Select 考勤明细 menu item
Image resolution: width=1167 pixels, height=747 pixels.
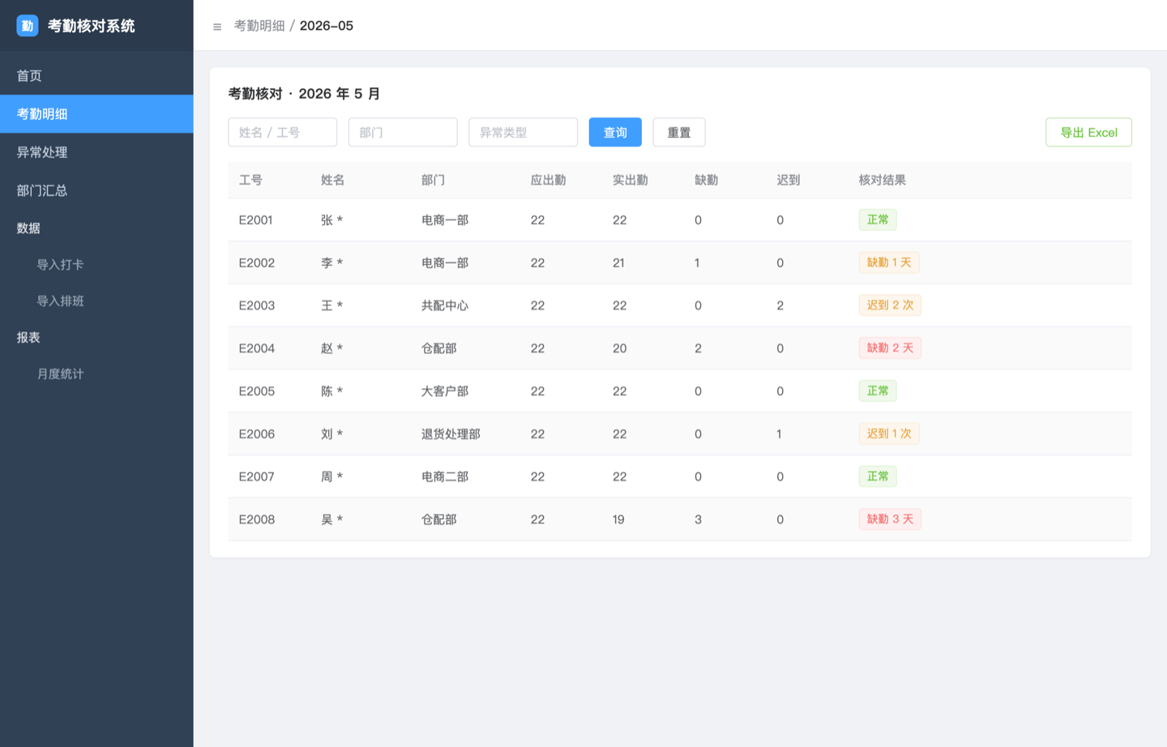click(x=96, y=114)
